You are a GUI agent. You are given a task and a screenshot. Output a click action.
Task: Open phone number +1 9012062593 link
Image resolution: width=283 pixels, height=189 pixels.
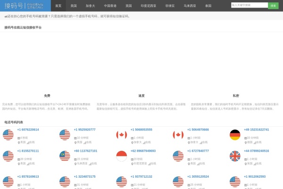coord(255,177)
